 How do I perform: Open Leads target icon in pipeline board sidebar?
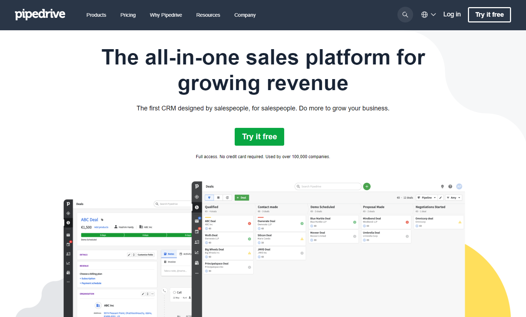[197, 197]
